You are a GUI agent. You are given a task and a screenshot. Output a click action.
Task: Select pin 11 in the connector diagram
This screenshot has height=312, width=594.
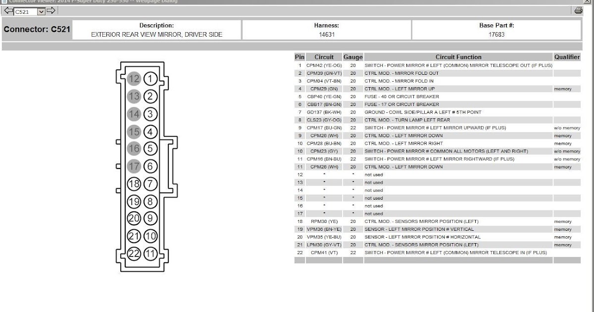pos(150,254)
